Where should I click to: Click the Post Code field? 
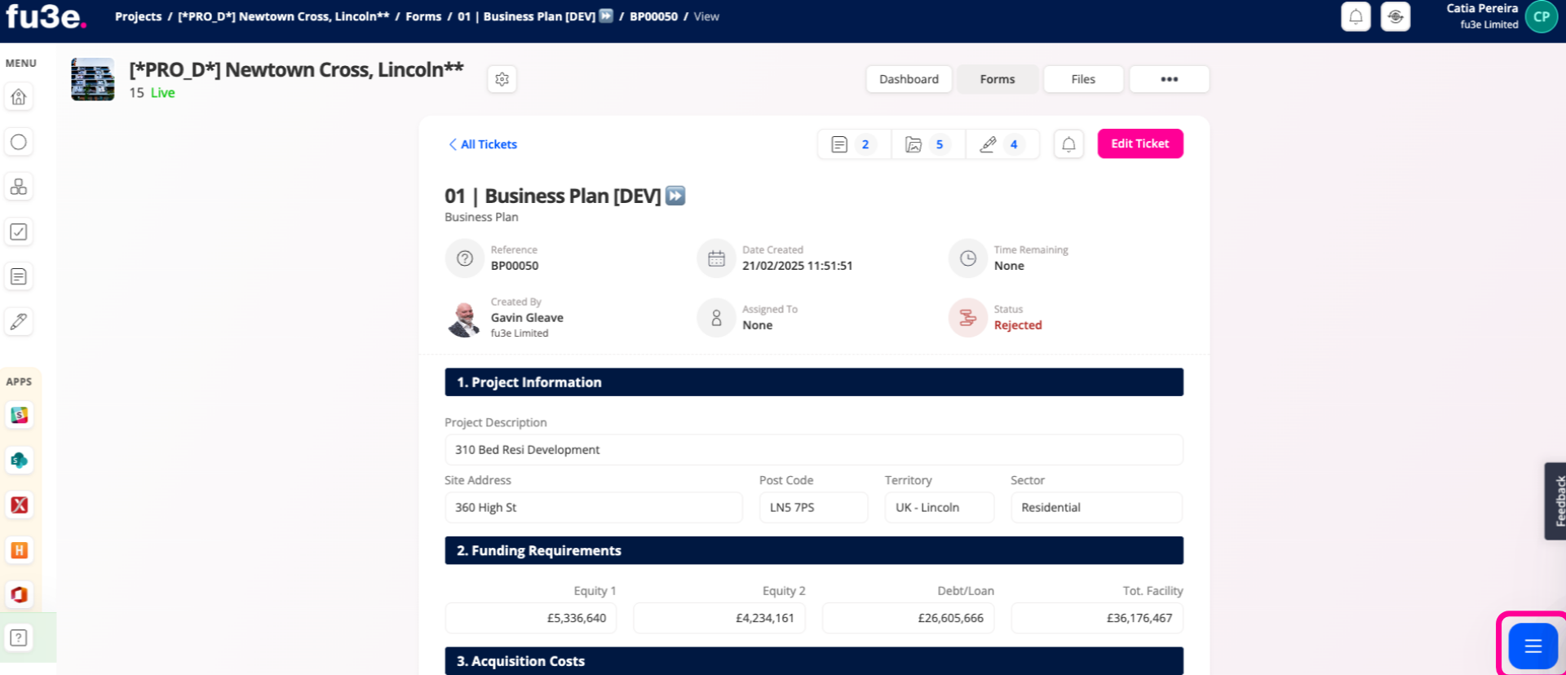click(813, 507)
